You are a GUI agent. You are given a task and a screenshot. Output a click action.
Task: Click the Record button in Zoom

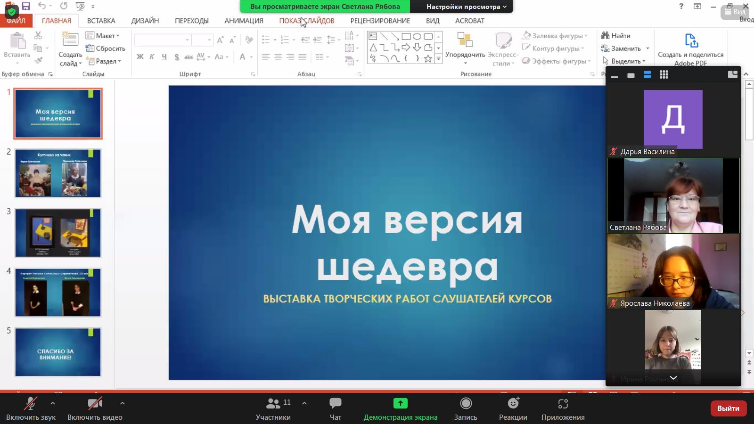465,408
